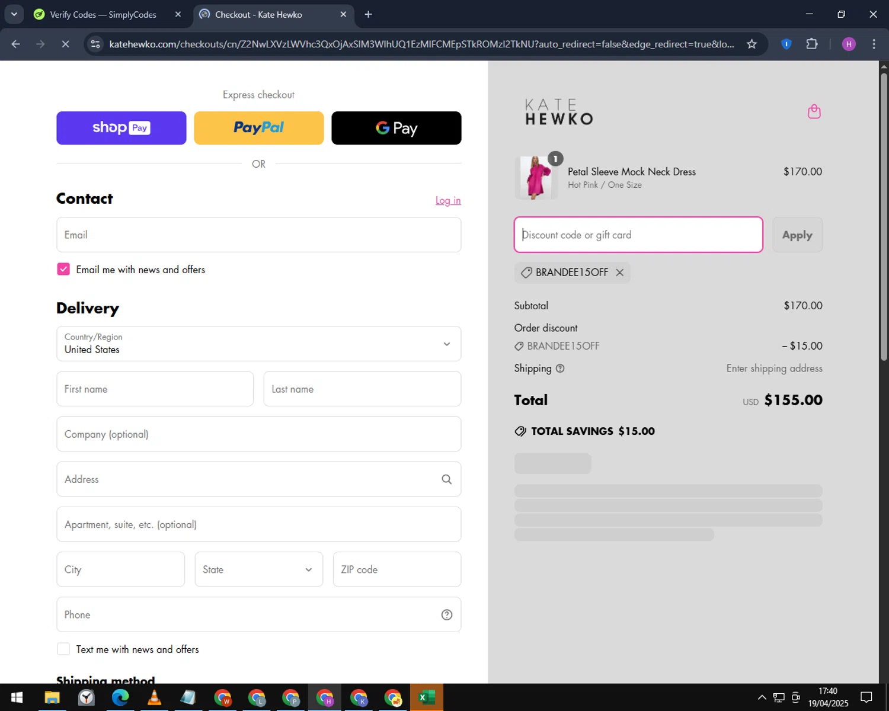The width and height of the screenshot is (889, 711).
Task: Go back to the previous page
Action: coord(16,44)
